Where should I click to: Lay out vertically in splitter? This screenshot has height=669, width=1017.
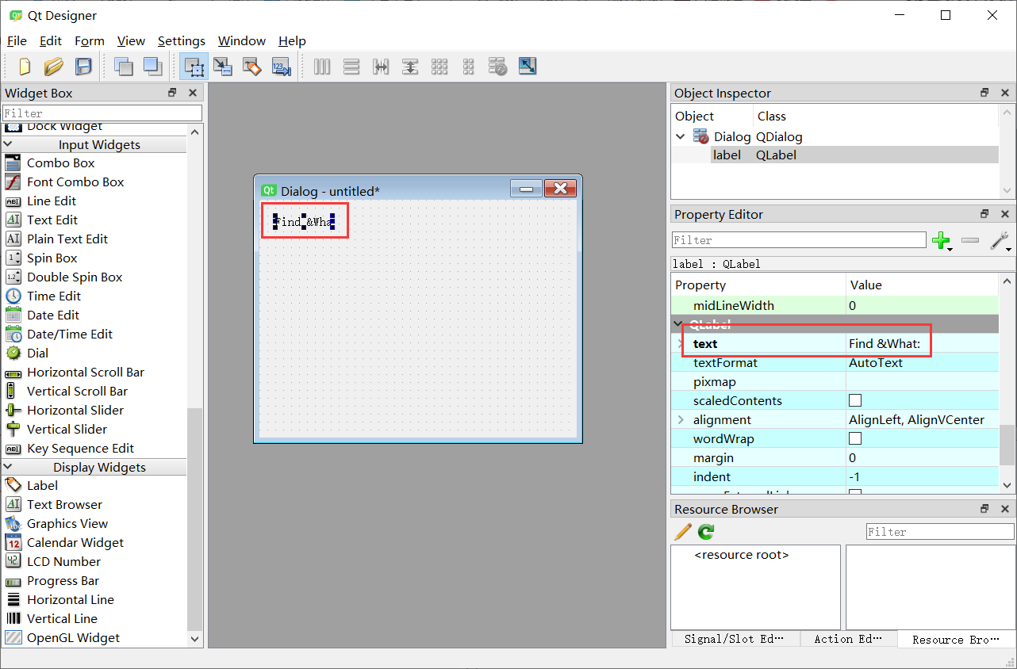(x=410, y=67)
